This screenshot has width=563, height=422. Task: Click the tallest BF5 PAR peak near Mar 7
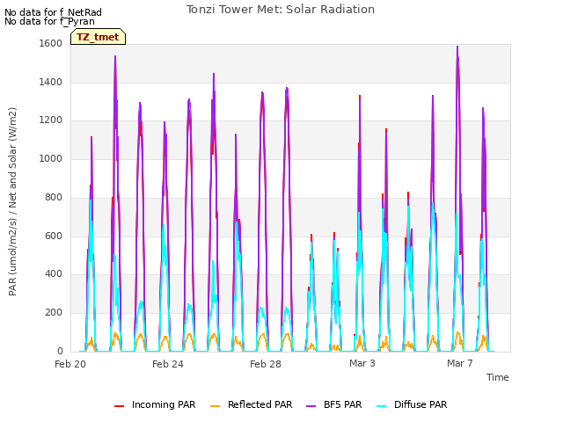[x=457, y=47]
